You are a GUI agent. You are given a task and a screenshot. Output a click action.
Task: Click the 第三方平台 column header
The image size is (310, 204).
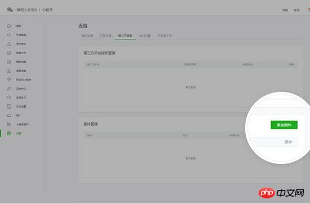tap(93, 64)
